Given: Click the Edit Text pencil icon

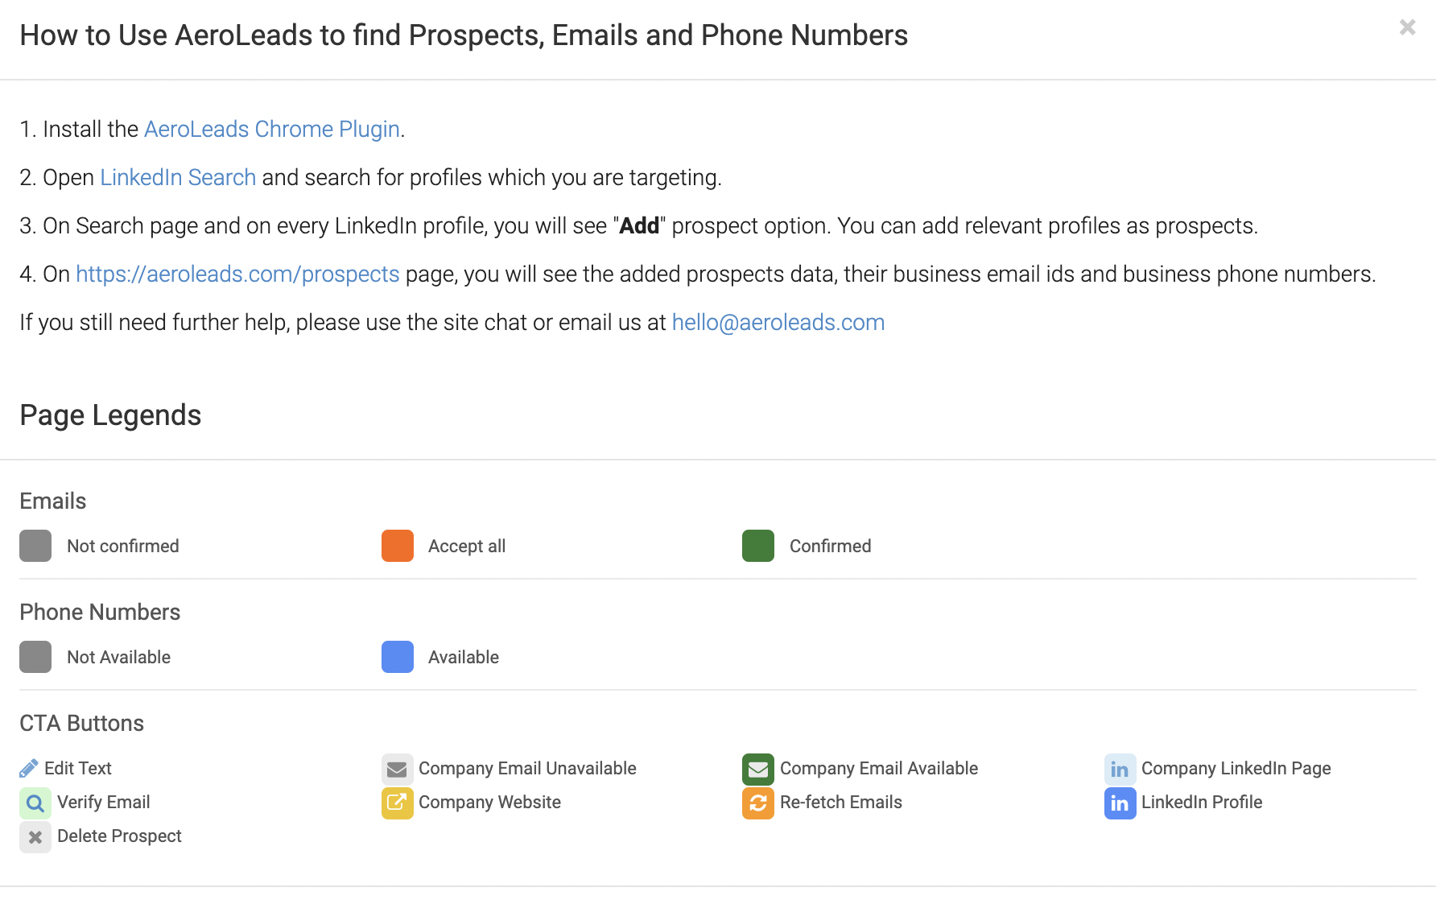Looking at the screenshot, I should pyautogui.click(x=29, y=769).
